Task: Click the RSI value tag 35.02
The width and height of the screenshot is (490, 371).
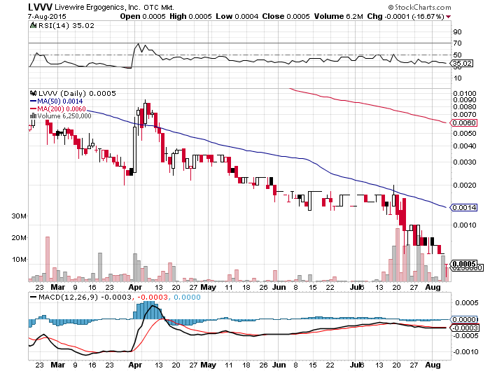Action: click(x=461, y=64)
